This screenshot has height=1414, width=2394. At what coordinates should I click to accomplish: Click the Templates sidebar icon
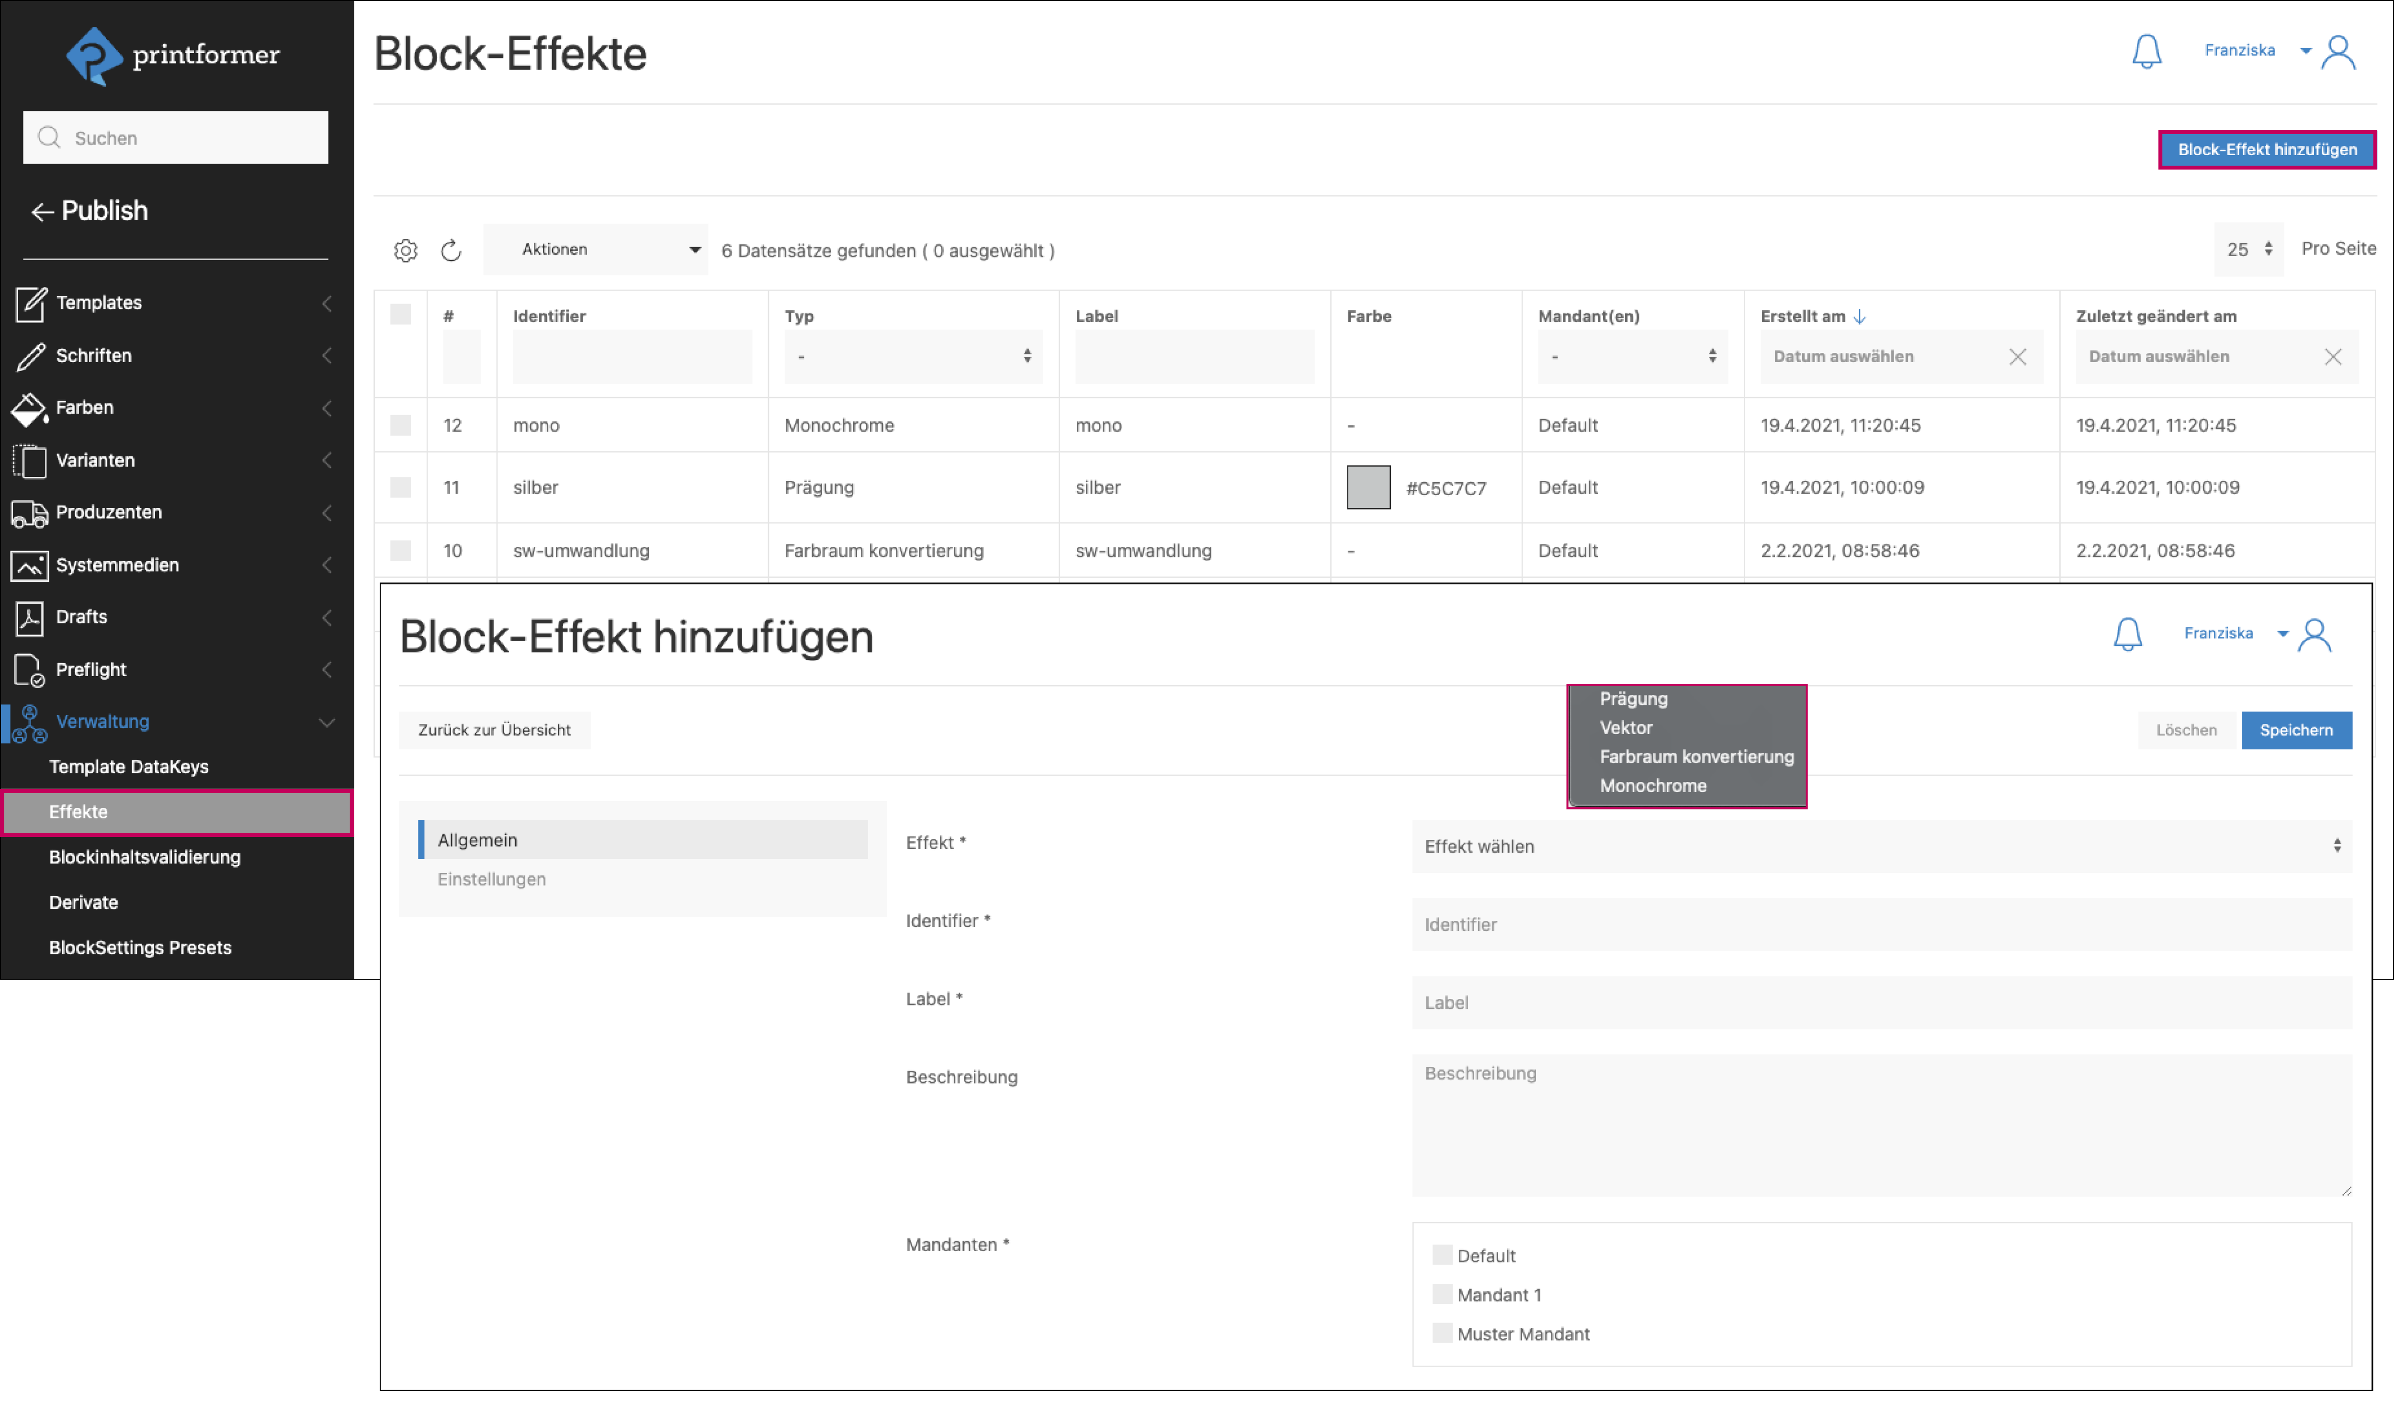pos(30,303)
